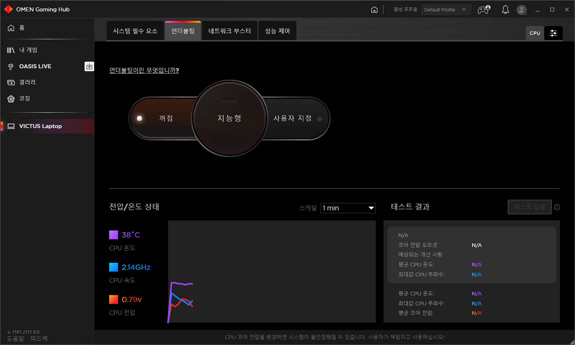Select VICTUS Laptop in the sidebar

click(x=47, y=126)
